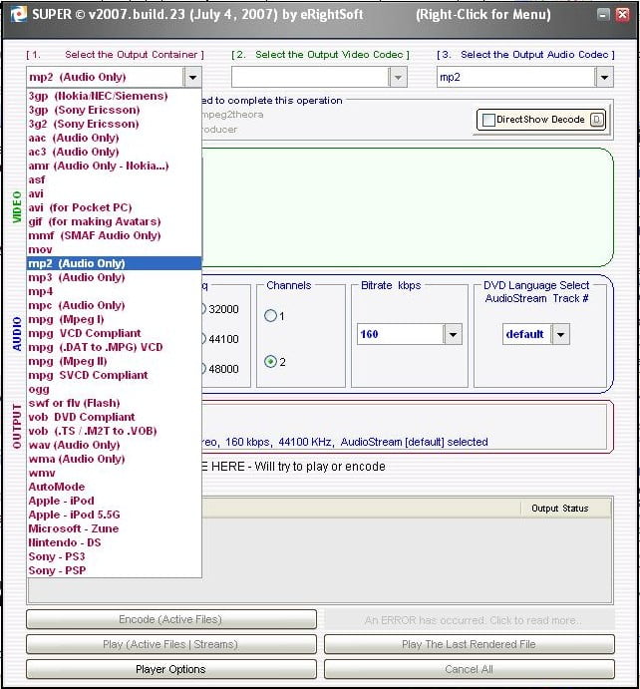Select 3gp (Nokia/NEC/Siemens) container

point(115,96)
